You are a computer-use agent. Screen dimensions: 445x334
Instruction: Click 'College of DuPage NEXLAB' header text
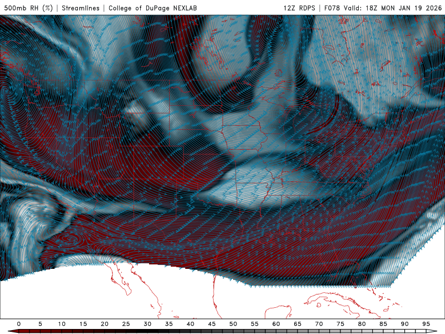coord(152,8)
